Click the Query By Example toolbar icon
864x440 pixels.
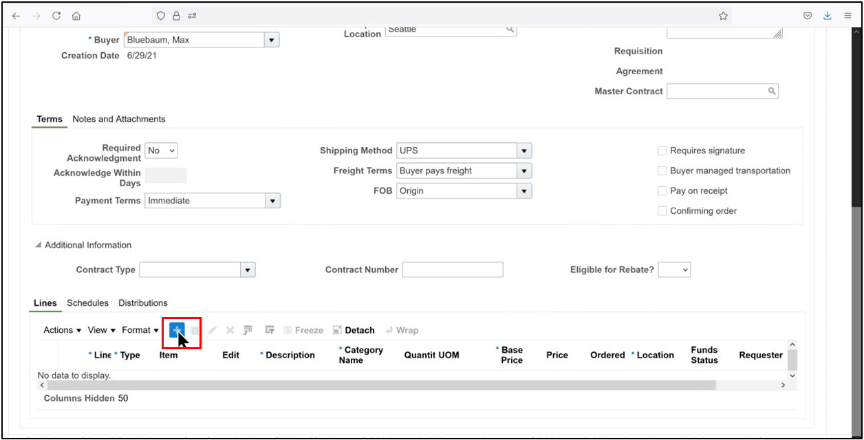pyautogui.click(x=270, y=329)
